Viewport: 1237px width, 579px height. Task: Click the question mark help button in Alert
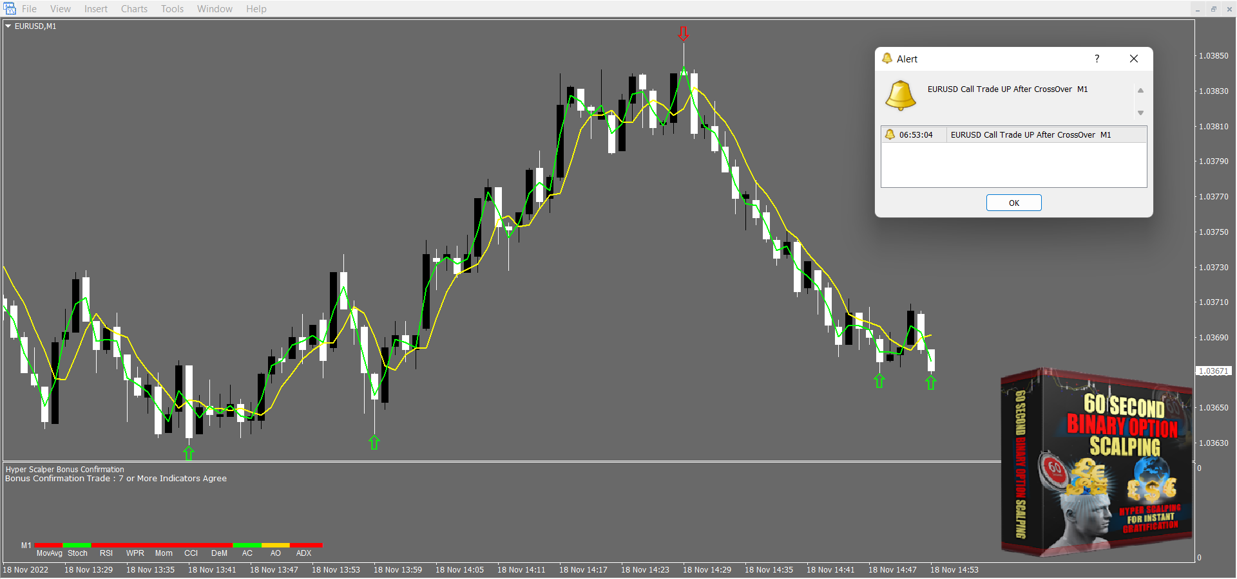pyautogui.click(x=1097, y=59)
